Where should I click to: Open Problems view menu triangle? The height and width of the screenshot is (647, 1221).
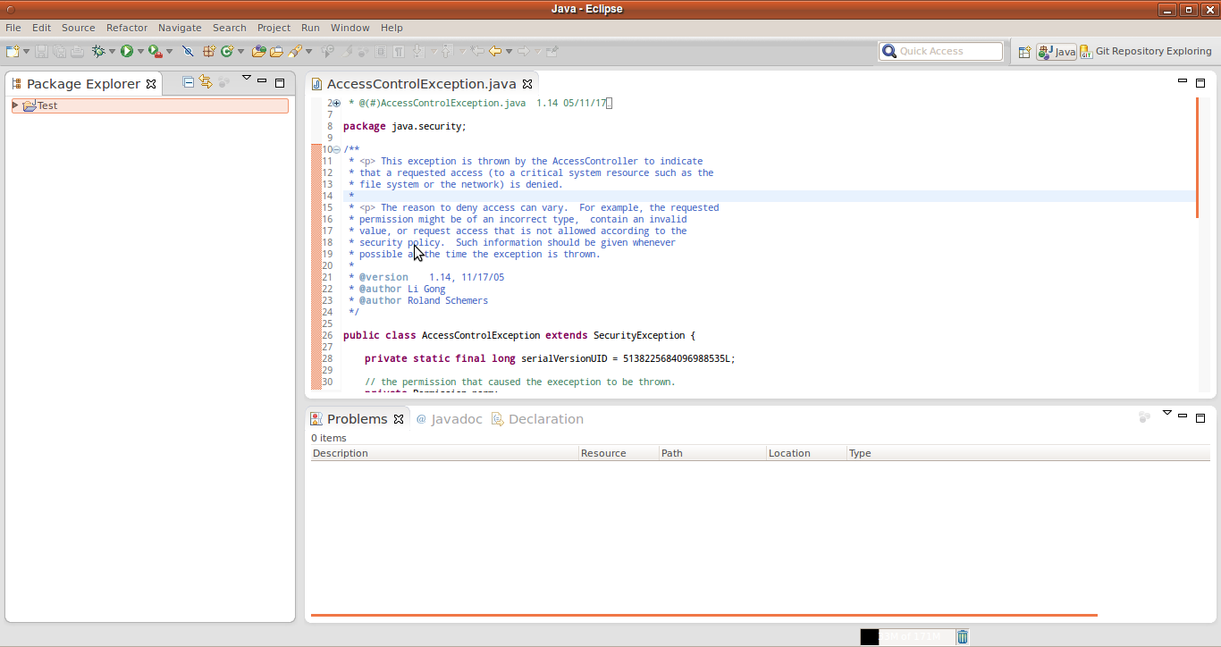1166,413
